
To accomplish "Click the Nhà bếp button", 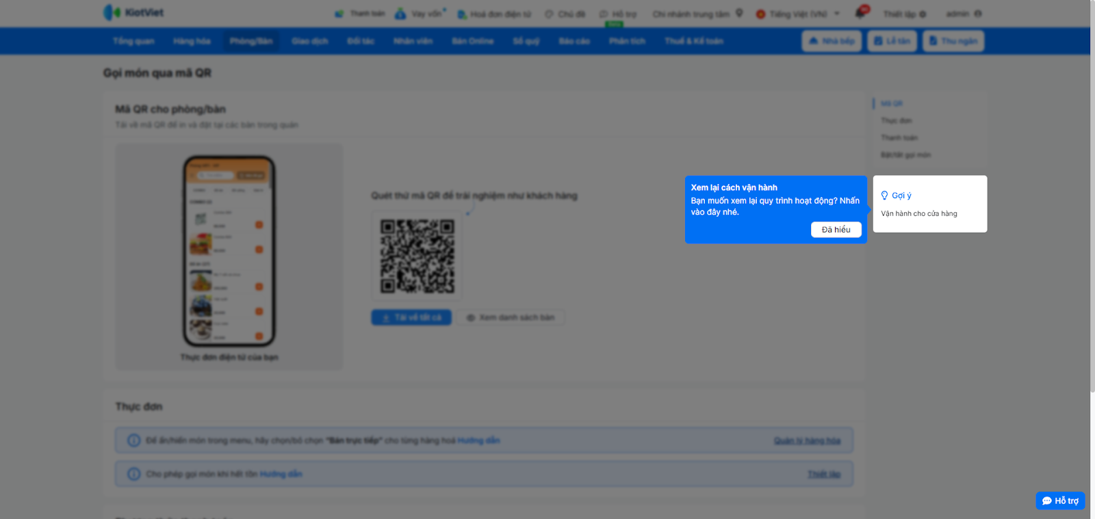I will (x=832, y=41).
